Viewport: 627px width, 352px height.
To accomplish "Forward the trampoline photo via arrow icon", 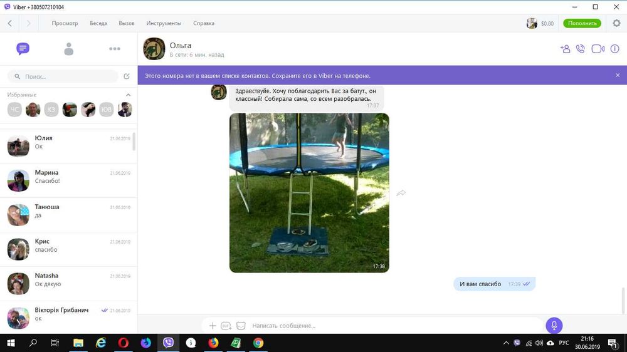I will coord(401,193).
